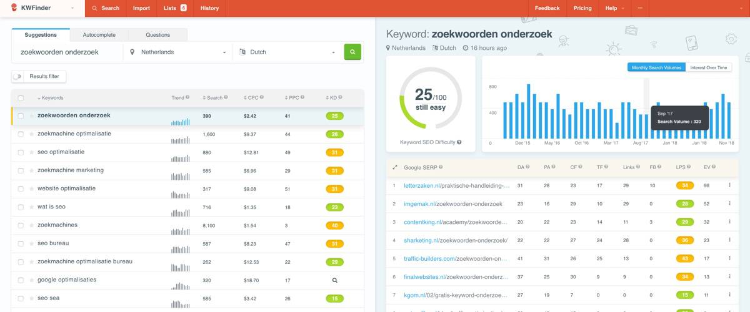Check the box for wat is seo row
The width and height of the screenshot is (750, 312).
tap(21, 207)
